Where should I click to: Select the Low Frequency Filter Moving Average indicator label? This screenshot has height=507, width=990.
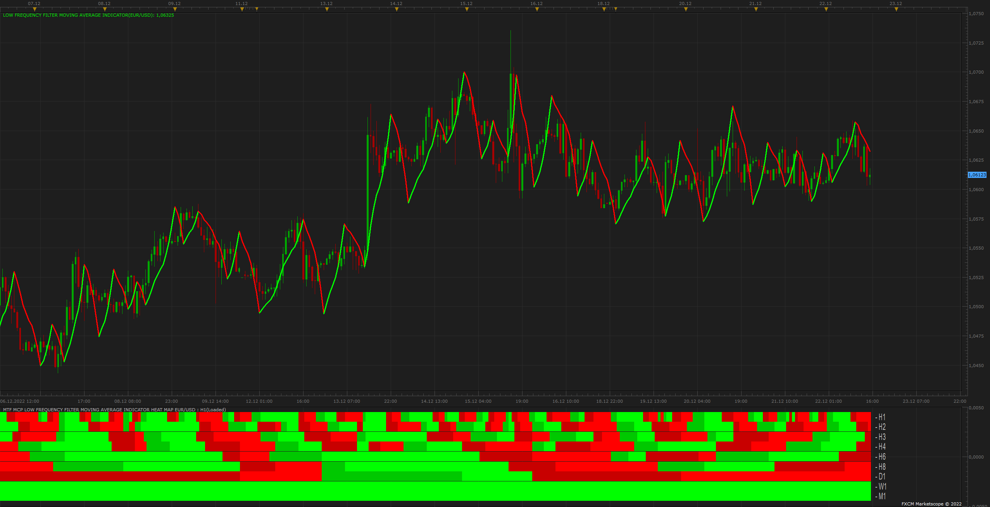pos(88,15)
